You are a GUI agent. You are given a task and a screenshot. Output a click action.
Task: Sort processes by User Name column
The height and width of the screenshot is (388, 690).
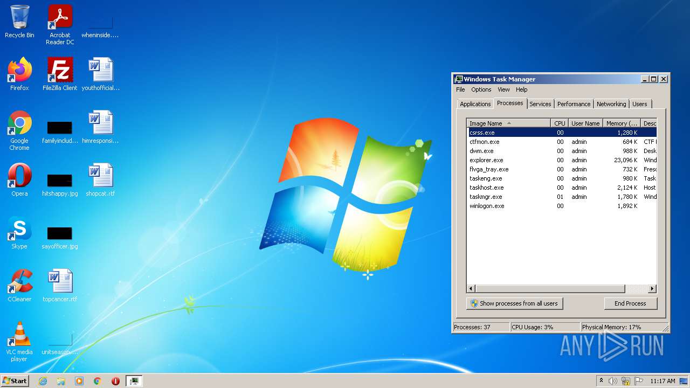tap(585, 123)
